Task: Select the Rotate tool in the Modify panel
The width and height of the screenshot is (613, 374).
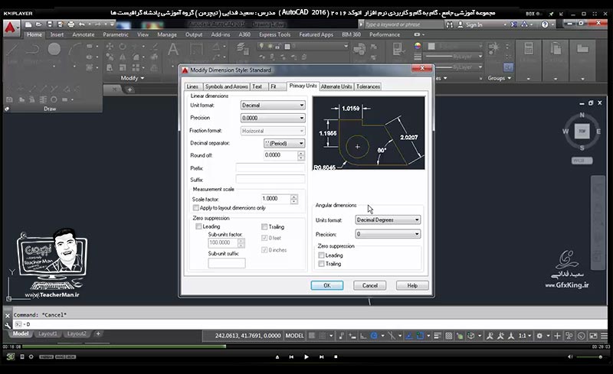Action: coord(123,47)
